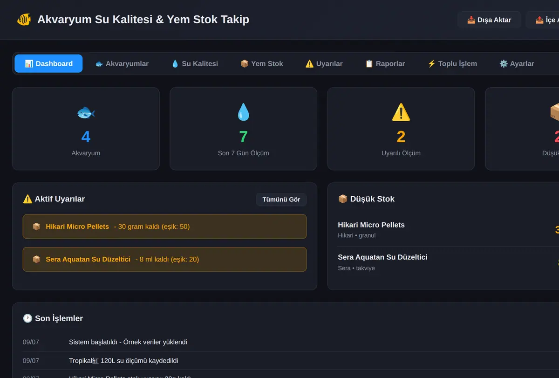Click the Düşük Stok heading
The width and height of the screenshot is (559, 378).
(x=366, y=199)
